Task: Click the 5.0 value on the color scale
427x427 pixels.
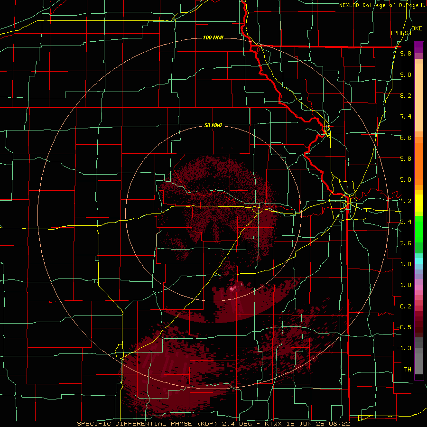Action: pos(406,180)
